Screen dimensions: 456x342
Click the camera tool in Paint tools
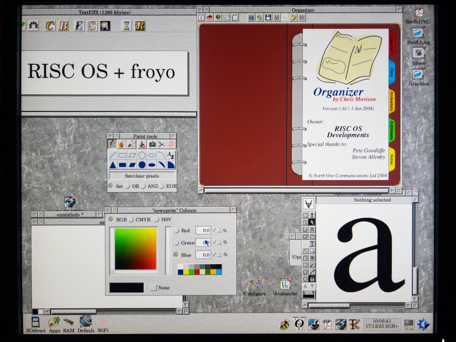tap(152, 144)
